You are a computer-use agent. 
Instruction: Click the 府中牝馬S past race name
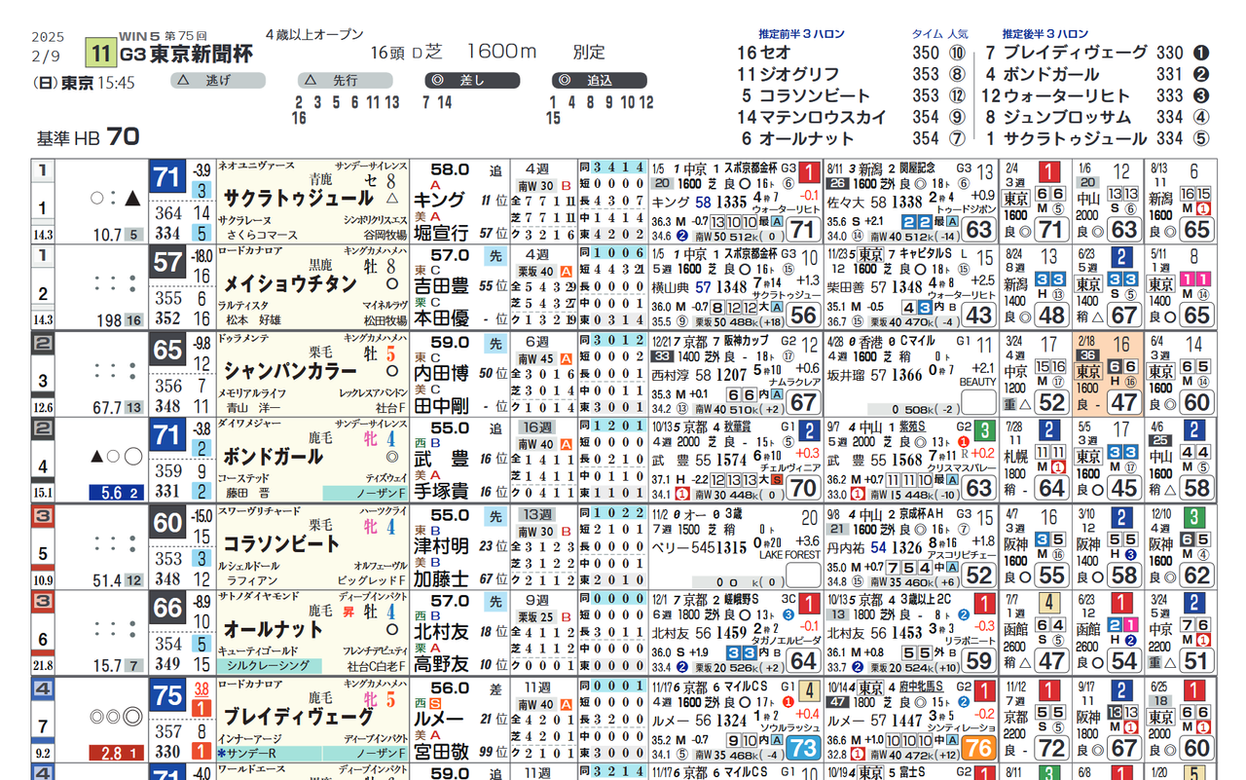coord(921,687)
